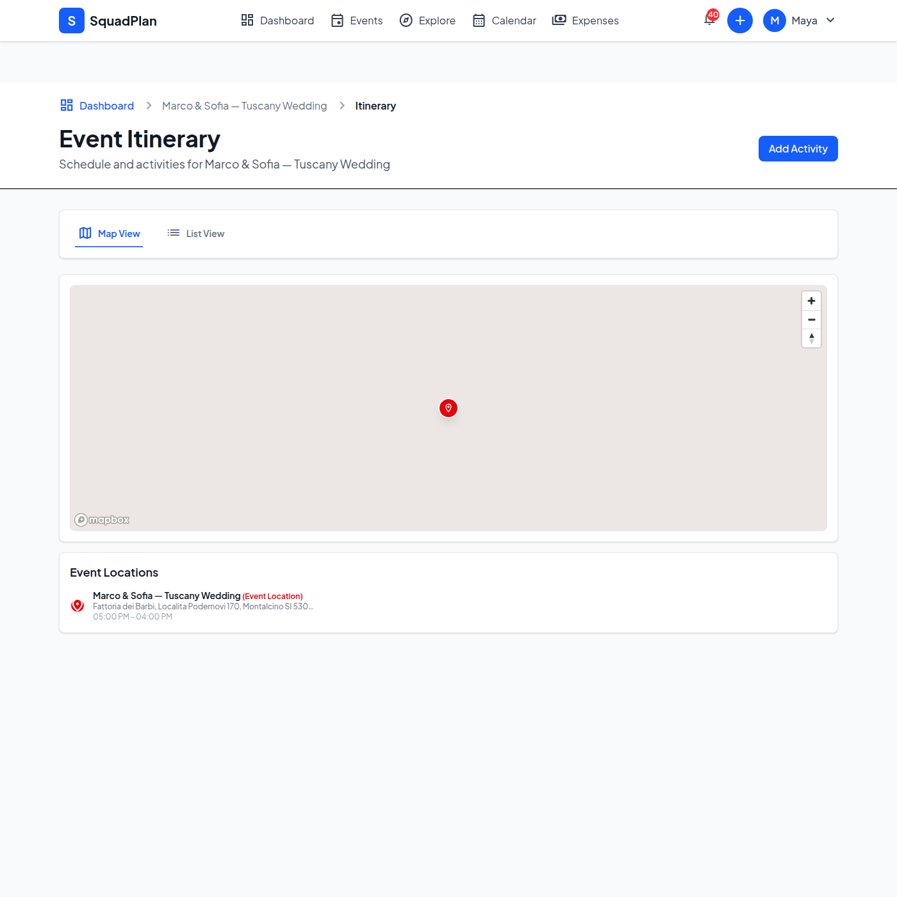Click the red map location marker
This screenshot has width=897, height=897.
(x=448, y=408)
